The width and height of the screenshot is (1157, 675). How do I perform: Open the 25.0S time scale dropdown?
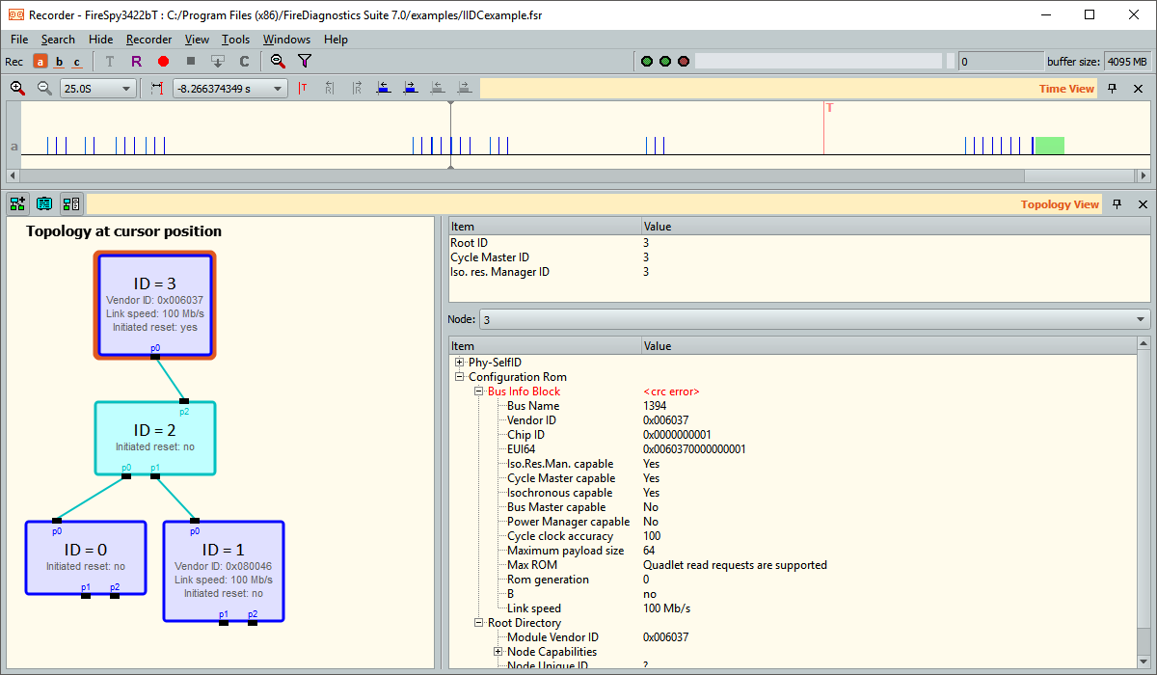point(97,89)
